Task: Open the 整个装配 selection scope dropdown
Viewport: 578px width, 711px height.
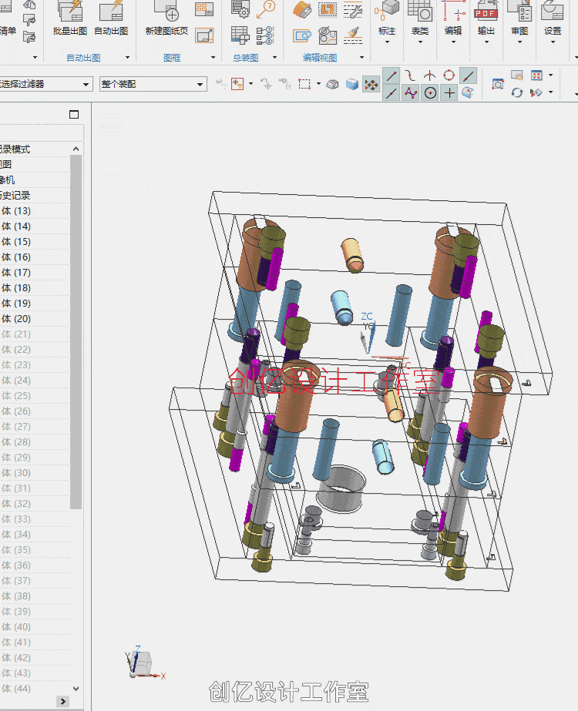Action: click(x=200, y=84)
